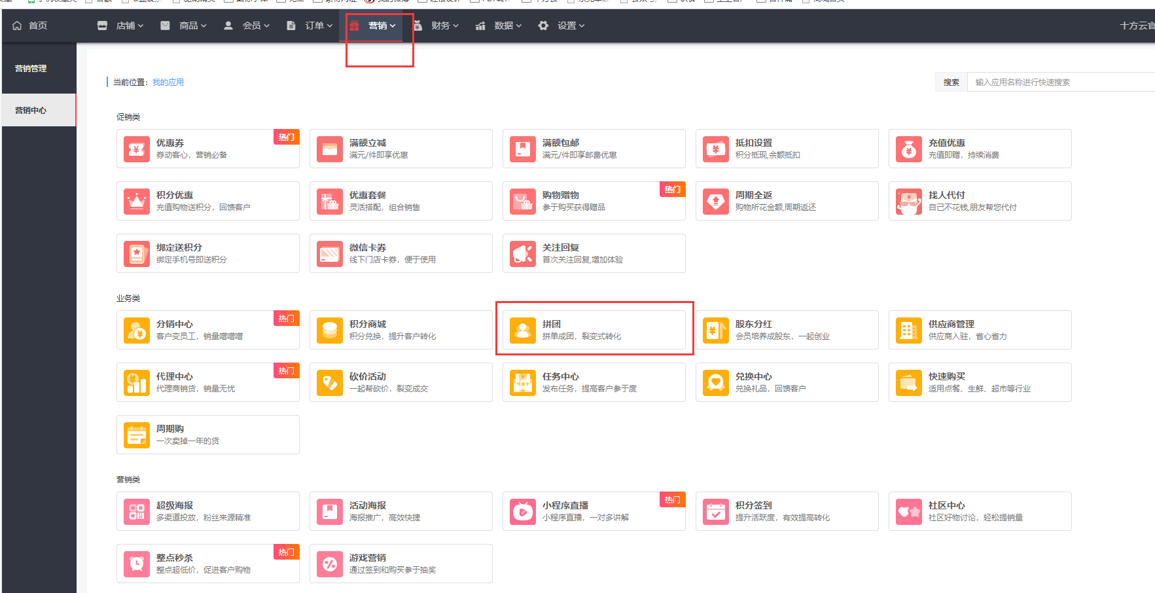
Task: Click the 营销类 section heading
Action: (x=128, y=480)
